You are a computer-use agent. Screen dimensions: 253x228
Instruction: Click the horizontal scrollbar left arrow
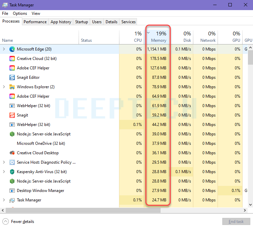[x=3, y=210]
